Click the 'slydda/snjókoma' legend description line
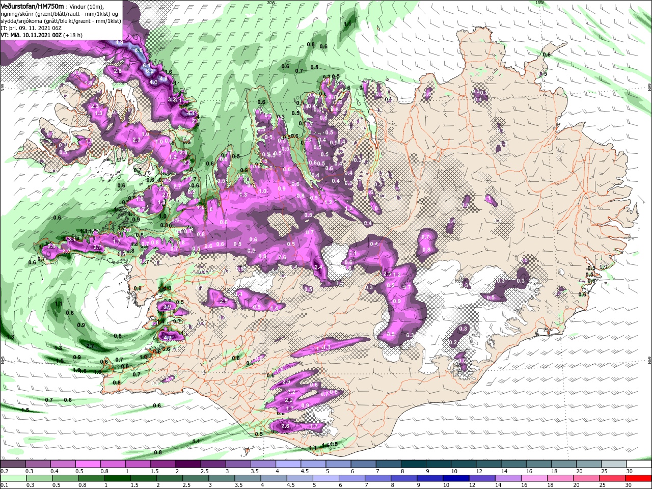Screen dimensions: 652x489 click(x=61, y=21)
